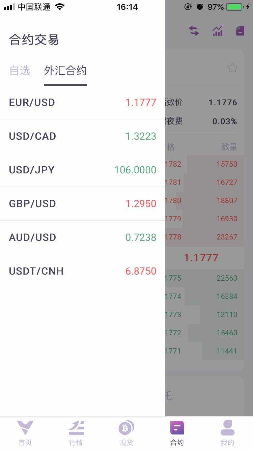Switch to the 外汇合约 tab
This screenshot has width=253, height=450.
pos(65,71)
